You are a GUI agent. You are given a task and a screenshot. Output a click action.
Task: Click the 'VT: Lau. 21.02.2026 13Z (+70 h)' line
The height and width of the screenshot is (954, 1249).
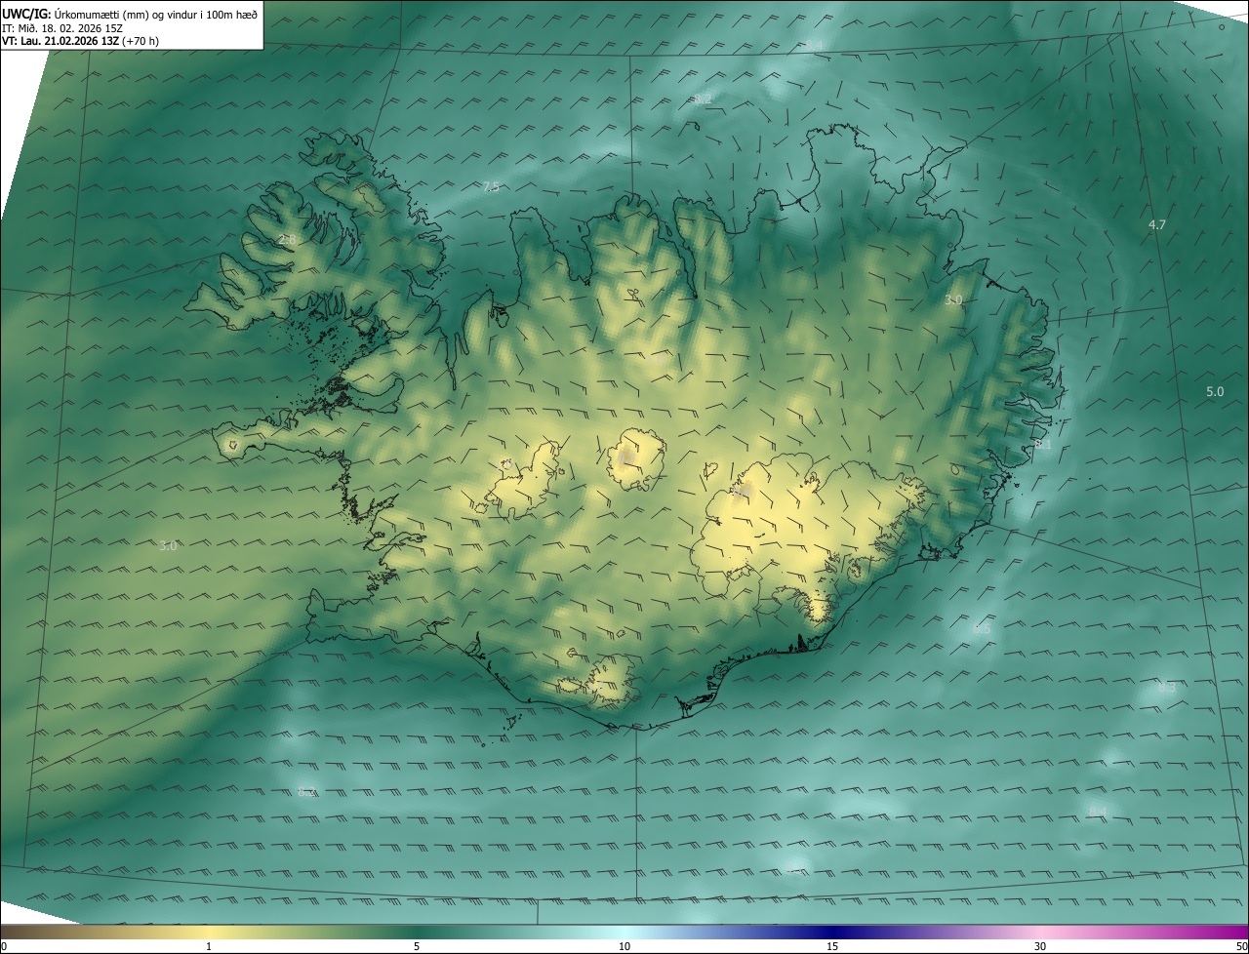80,41
